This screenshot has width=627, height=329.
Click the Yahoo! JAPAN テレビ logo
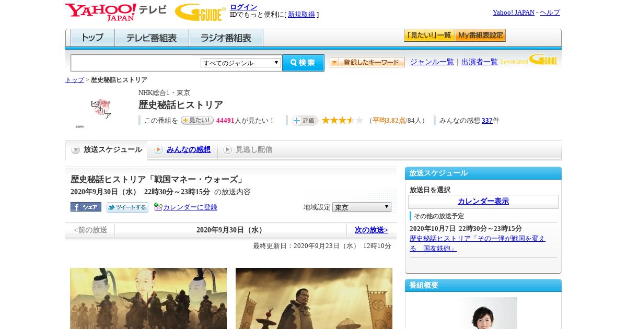tap(116, 12)
